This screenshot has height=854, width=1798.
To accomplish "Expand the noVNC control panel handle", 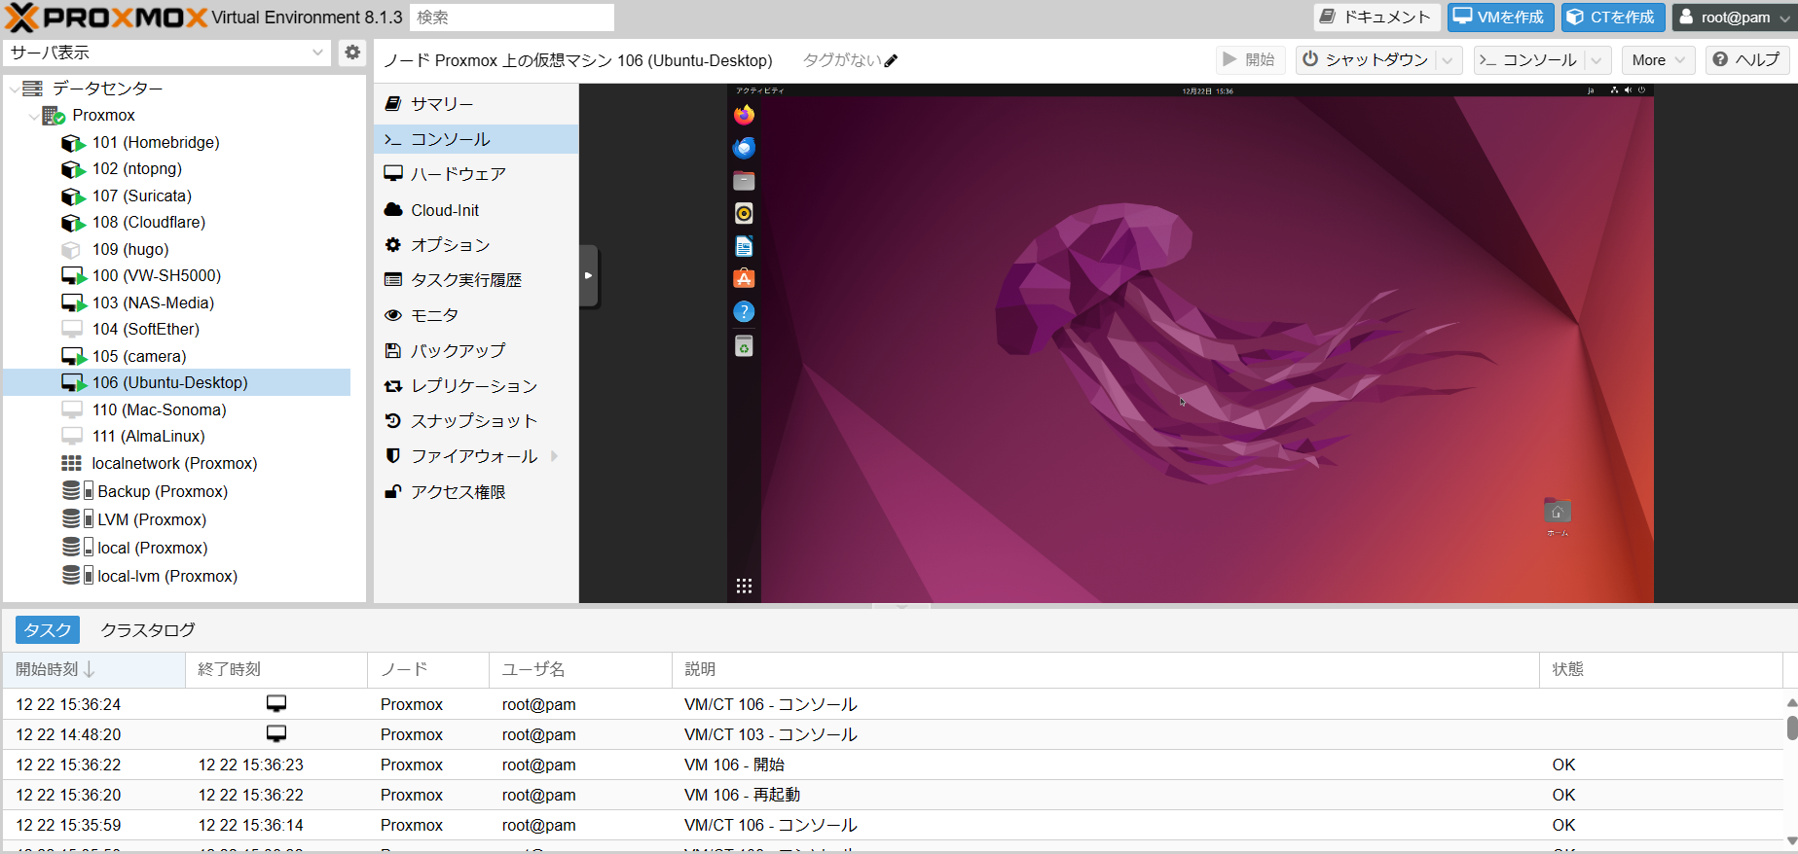I will tap(588, 276).
